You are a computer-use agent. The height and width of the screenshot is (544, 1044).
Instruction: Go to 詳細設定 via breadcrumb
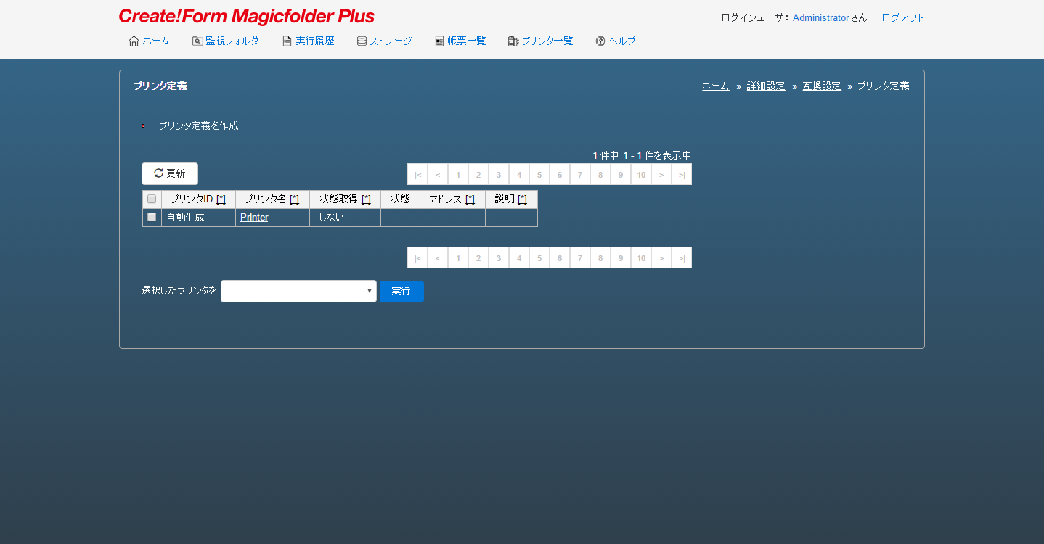[x=766, y=86]
